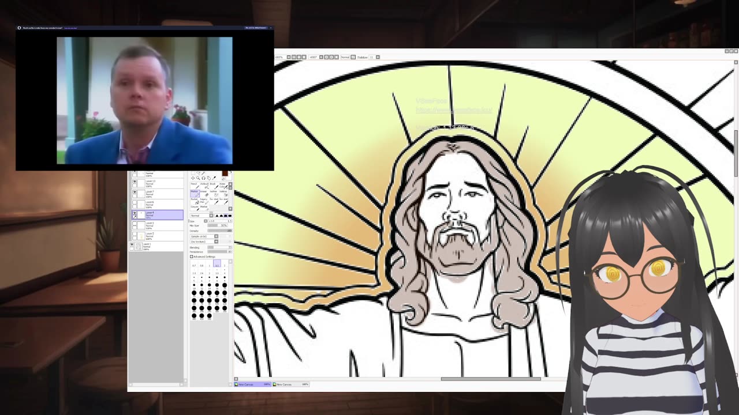The image size is (739, 415).
Task: Open the size multiplier x1.0 dropdown
Action: click(x=206, y=221)
